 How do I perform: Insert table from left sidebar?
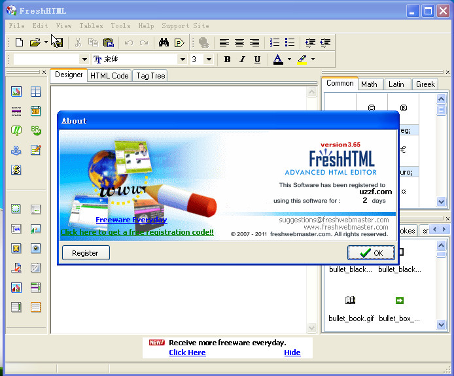(35, 92)
